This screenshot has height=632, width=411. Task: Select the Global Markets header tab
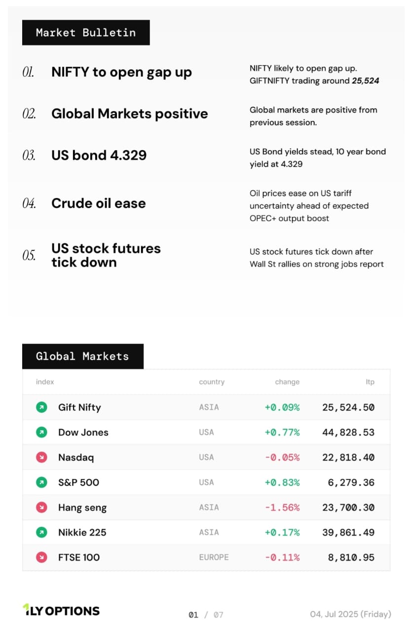pos(82,356)
